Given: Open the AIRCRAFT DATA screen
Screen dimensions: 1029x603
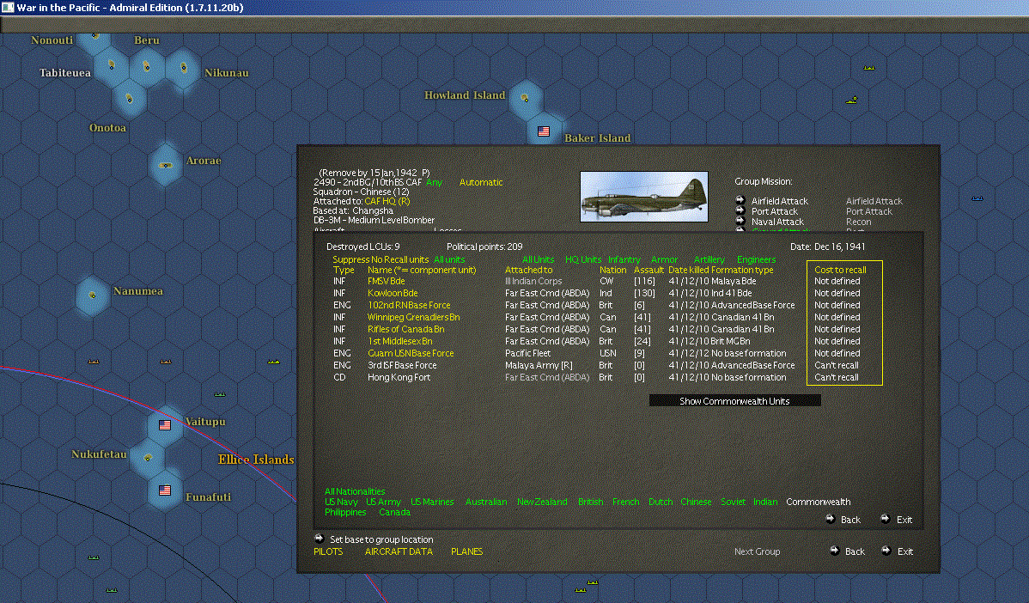Looking at the screenshot, I should pyautogui.click(x=399, y=551).
